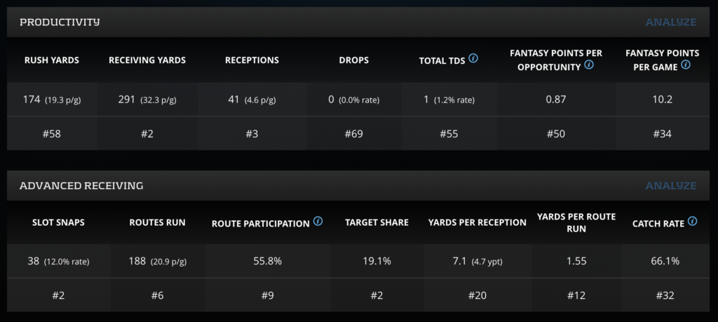Viewport: 718px width, 322px height.
Task: Click Fantasy Points Per Game info icon
Action: [686, 65]
